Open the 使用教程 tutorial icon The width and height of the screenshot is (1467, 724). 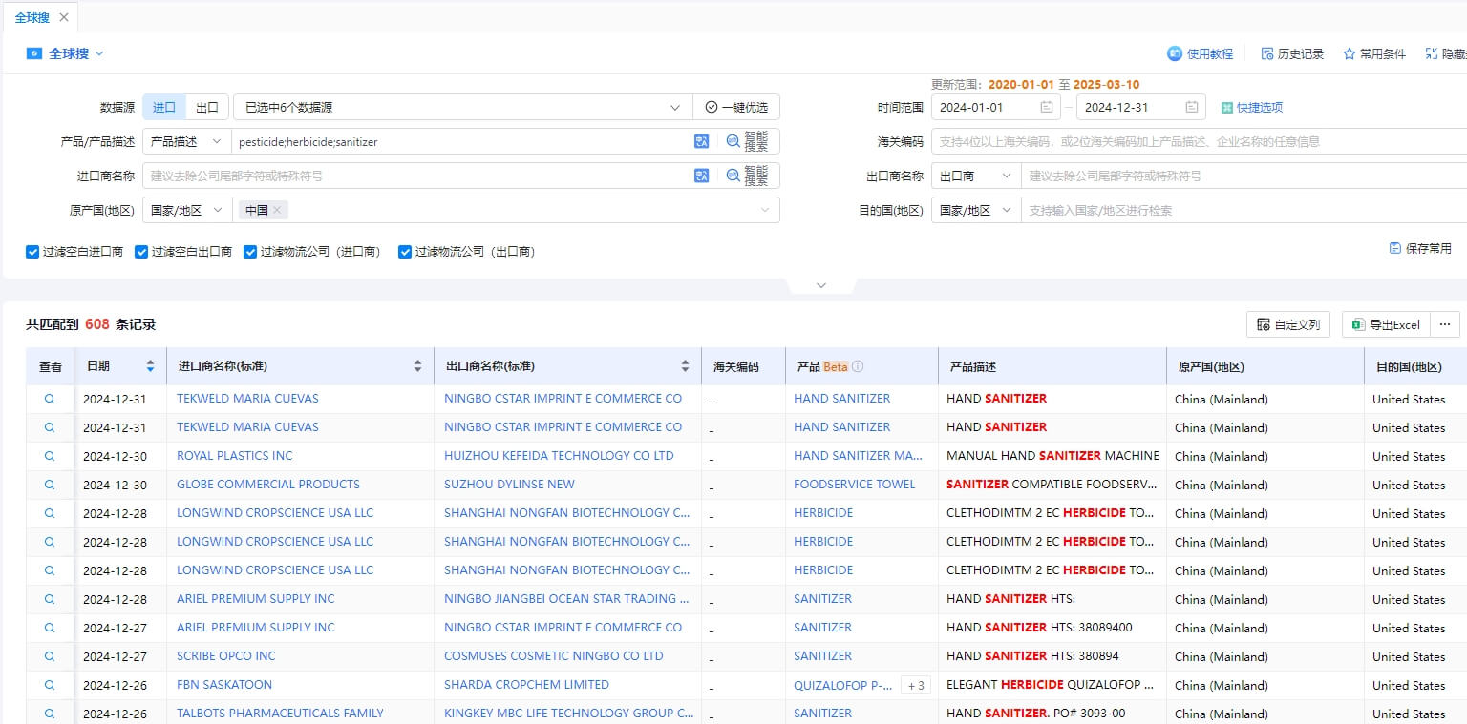[x=1175, y=53]
